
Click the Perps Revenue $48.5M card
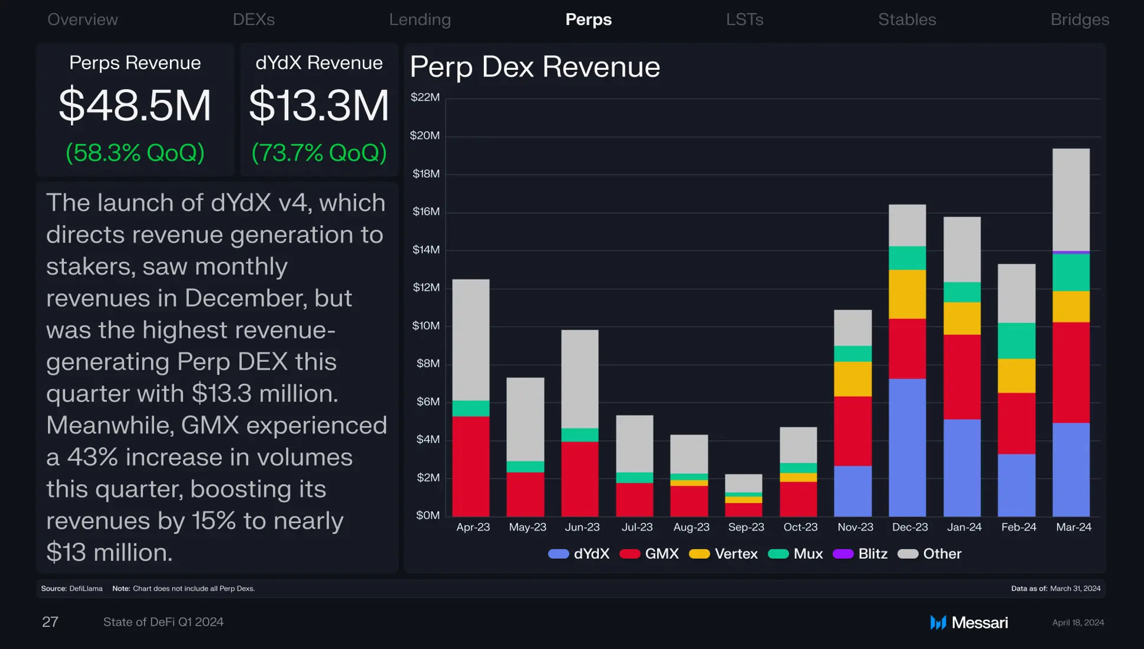[x=134, y=109]
